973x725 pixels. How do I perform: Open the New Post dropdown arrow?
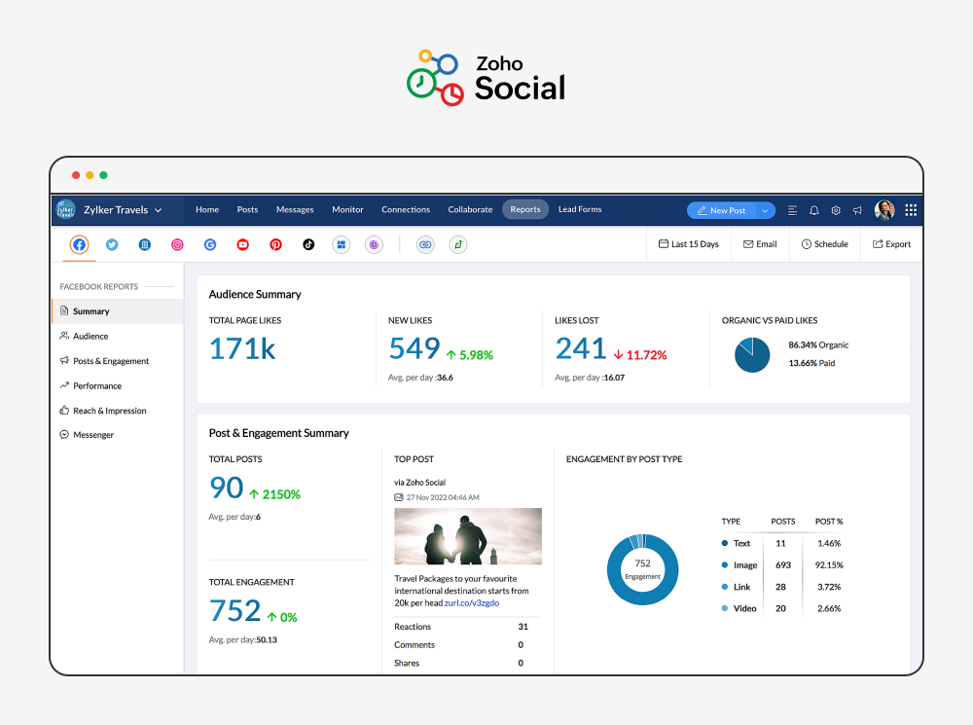click(x=765, y=210)
